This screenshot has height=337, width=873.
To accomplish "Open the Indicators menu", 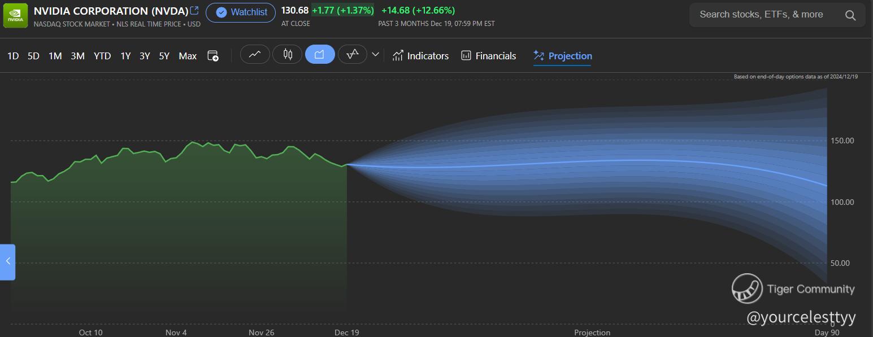I will (x=420, y=56).
